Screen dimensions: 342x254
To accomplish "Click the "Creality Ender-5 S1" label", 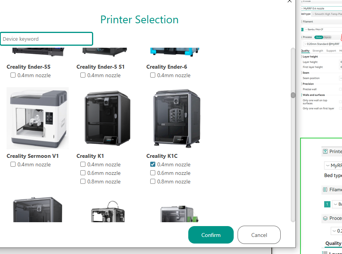I will click(101, 67).
